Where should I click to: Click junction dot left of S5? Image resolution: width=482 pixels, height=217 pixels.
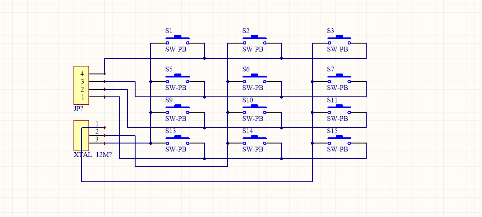pos(151,81)
